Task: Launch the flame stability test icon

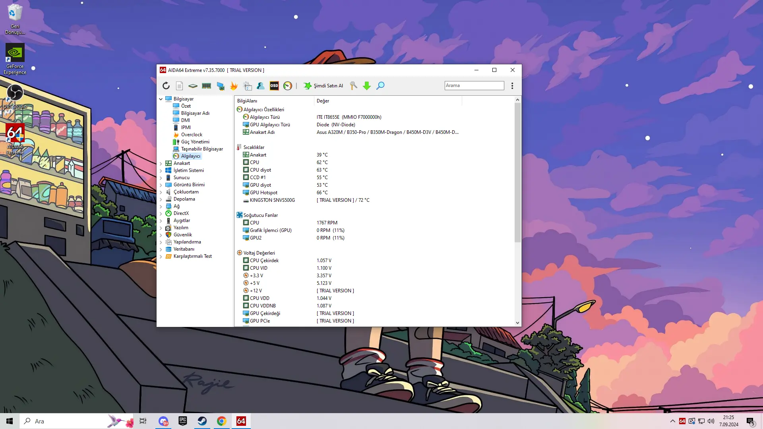Action: (234, 86)
